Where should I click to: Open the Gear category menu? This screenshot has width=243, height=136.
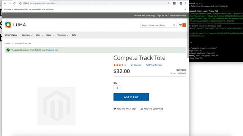49,35
